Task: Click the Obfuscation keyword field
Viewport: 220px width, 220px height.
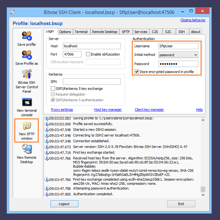Action: click(103, 62)
